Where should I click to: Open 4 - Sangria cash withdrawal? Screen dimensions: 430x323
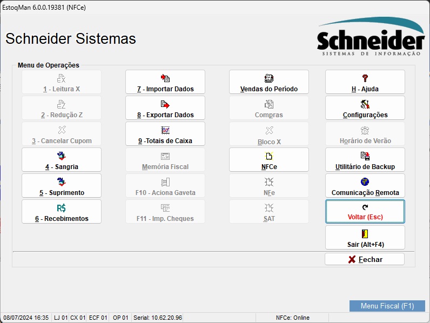click(x=62, y=160)
